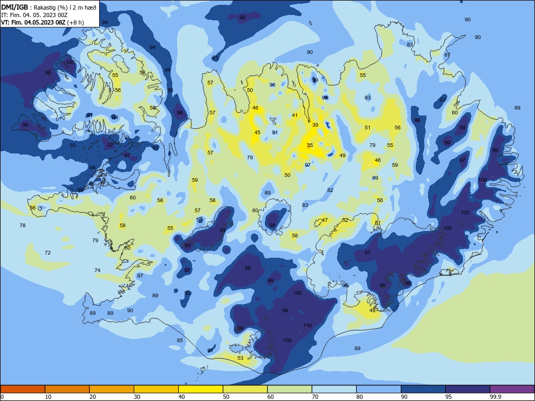Click the 90–95 dark blue legend swatch
The height and width of the screenshot is (401, 535).
tap(423, 389)
